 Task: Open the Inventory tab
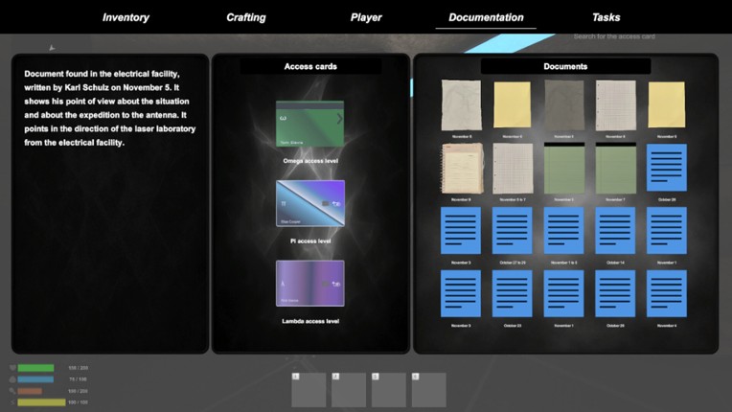click(126, 17)
